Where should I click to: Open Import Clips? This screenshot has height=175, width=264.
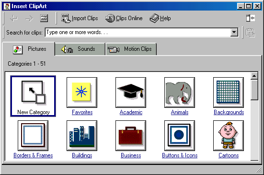(80, 18)
